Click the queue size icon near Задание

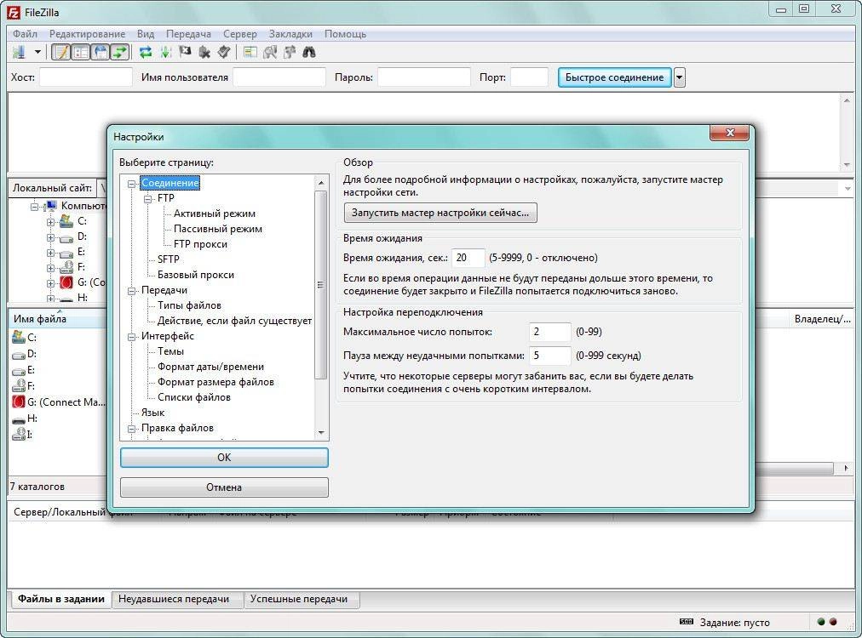686,622
